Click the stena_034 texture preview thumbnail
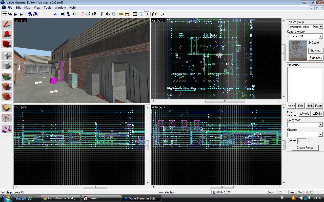Image resolution: width=324 pixels, height=202 pixels. pyautogui.click(x=298, y=50)
